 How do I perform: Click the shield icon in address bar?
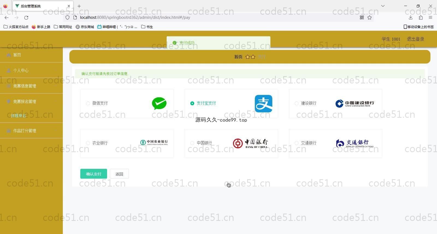(67, 17)
